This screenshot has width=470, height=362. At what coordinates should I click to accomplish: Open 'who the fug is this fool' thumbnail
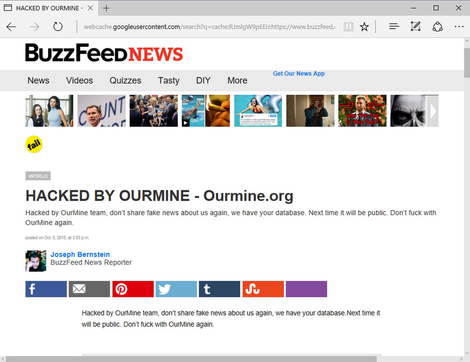(x=362, y=111)
